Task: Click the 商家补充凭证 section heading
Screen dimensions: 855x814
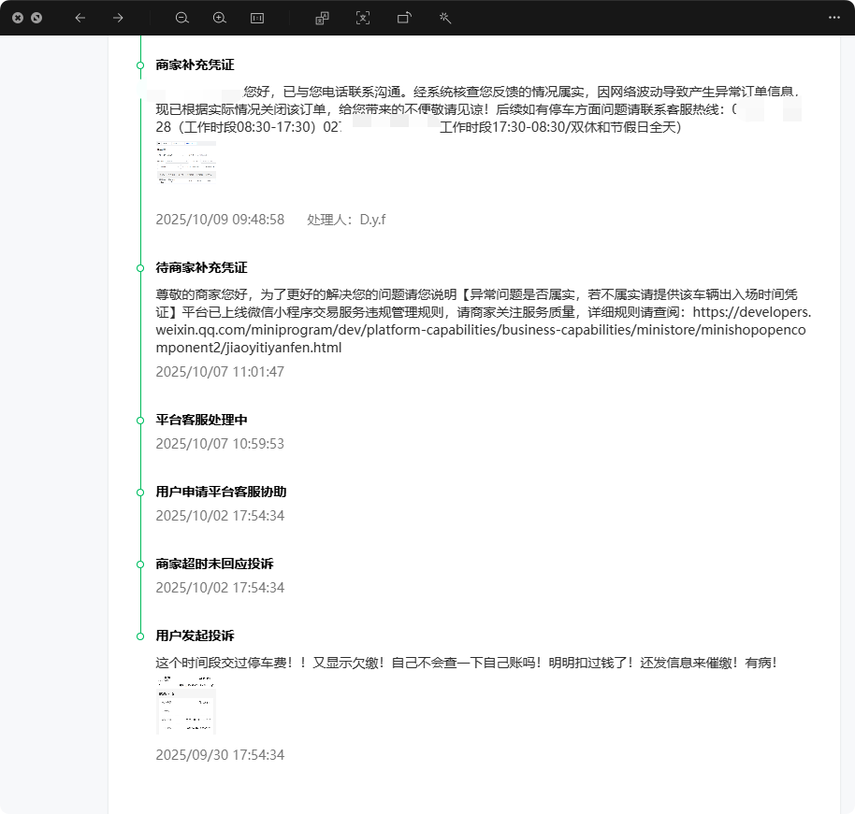Action: [x=195, y=65]
